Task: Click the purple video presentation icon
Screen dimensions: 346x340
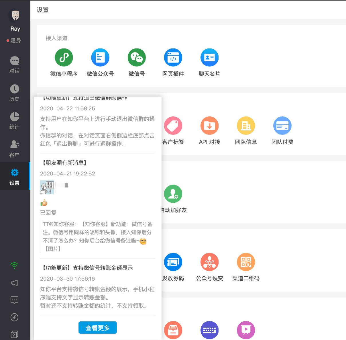Action: coord(246,330)
